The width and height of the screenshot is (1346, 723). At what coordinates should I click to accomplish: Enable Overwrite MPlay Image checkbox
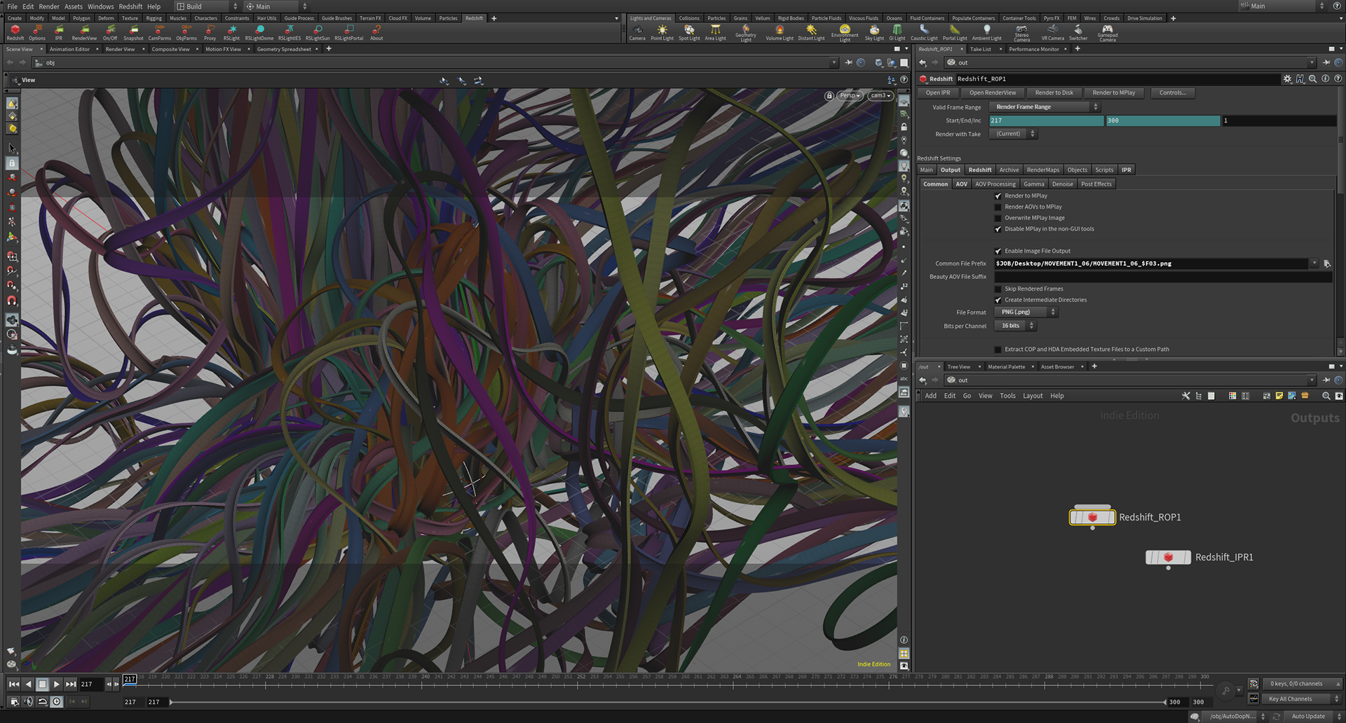[x=998, y=218]
